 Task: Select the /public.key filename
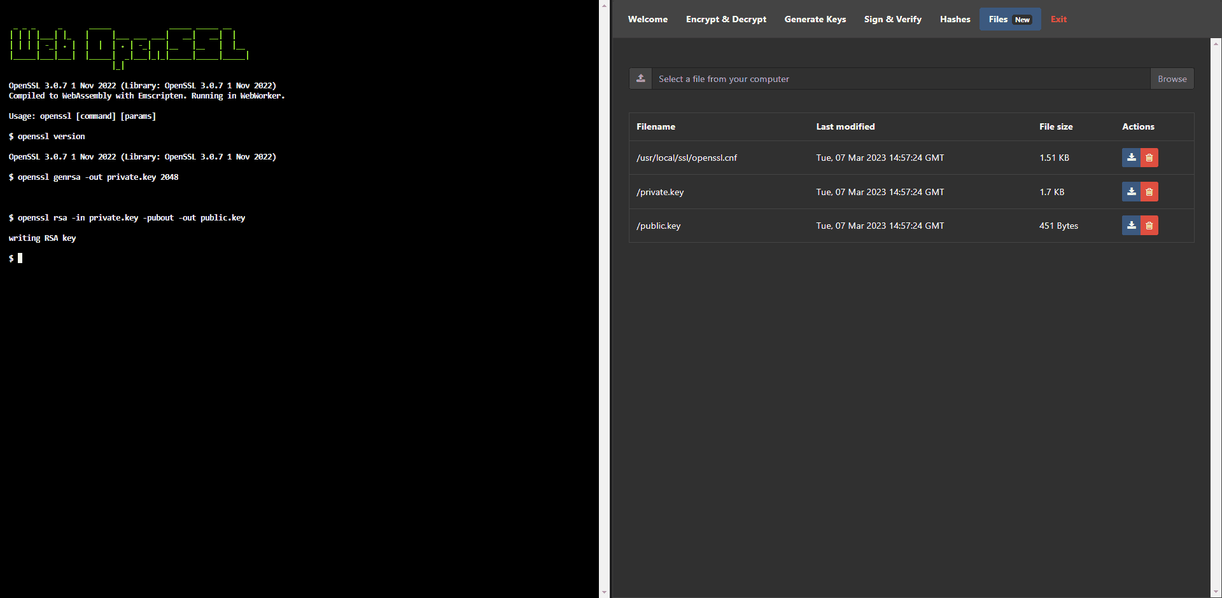658,226
